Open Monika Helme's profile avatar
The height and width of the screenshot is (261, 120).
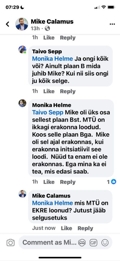[x=22, y=103]
